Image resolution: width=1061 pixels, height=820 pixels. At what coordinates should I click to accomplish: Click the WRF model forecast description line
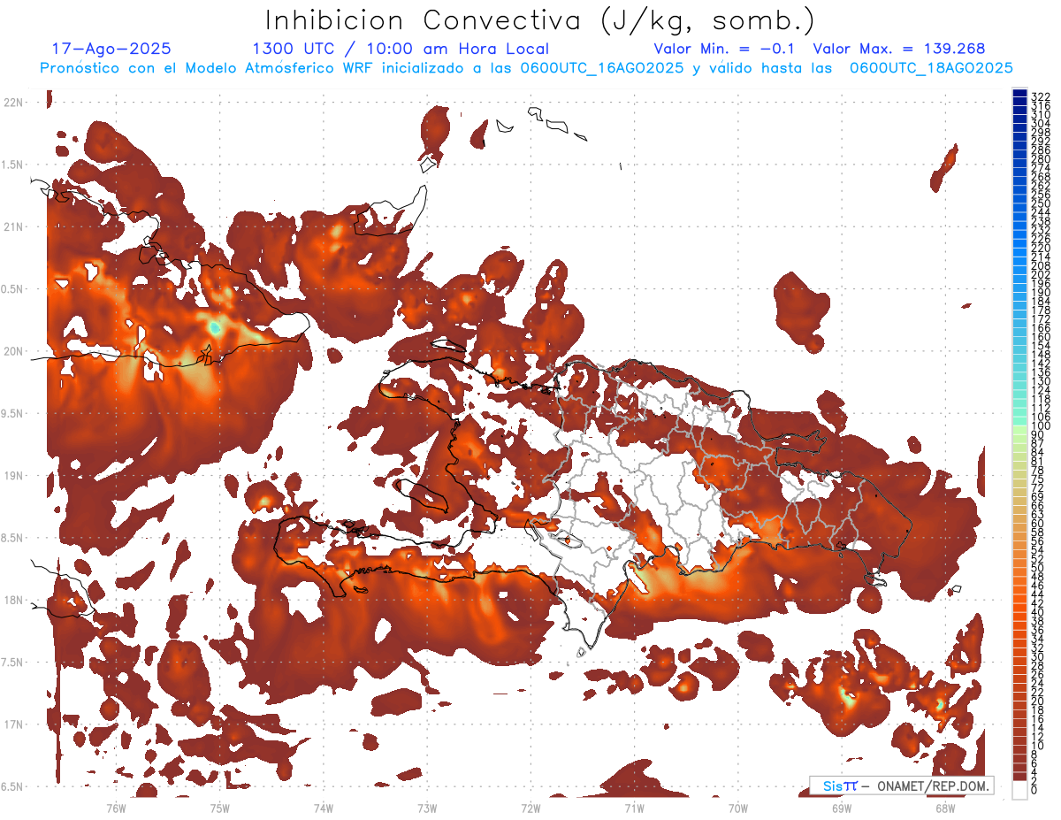[526, 68]
